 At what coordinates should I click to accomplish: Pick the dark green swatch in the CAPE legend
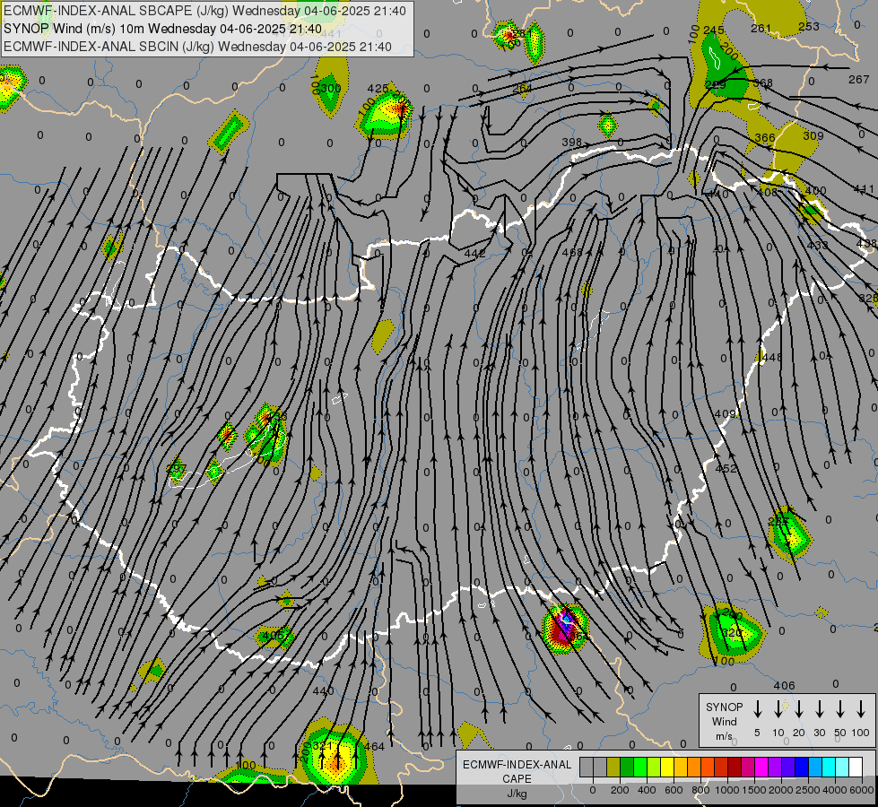pyautogui.click(x=627, y=768)
